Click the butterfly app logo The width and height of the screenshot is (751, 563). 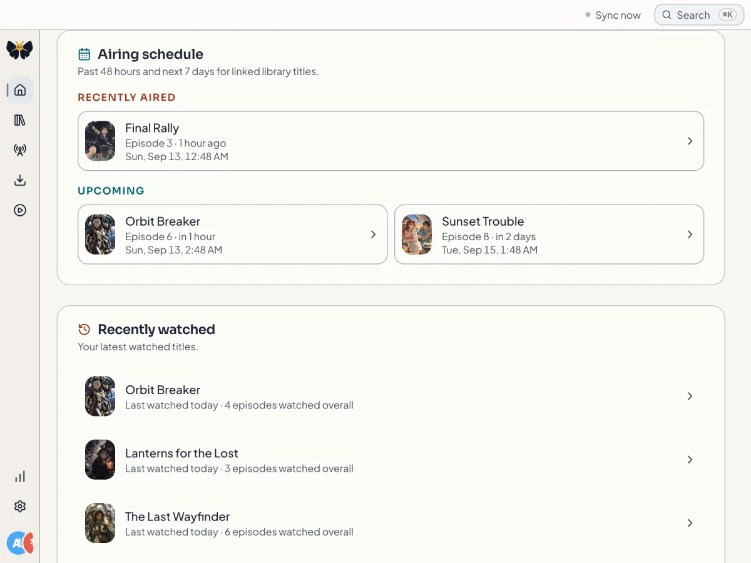point(19,50)
